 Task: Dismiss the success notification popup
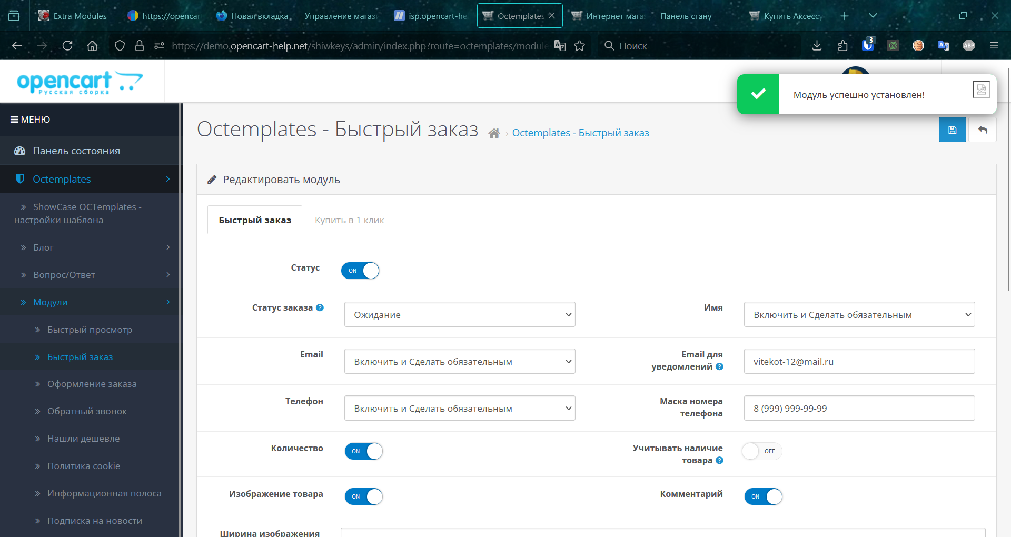coord(981,90)
